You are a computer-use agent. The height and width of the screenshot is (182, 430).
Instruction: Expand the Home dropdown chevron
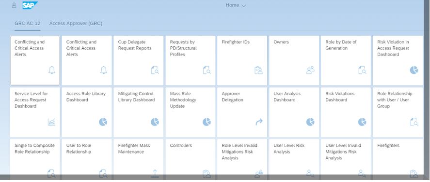[244, 5]
